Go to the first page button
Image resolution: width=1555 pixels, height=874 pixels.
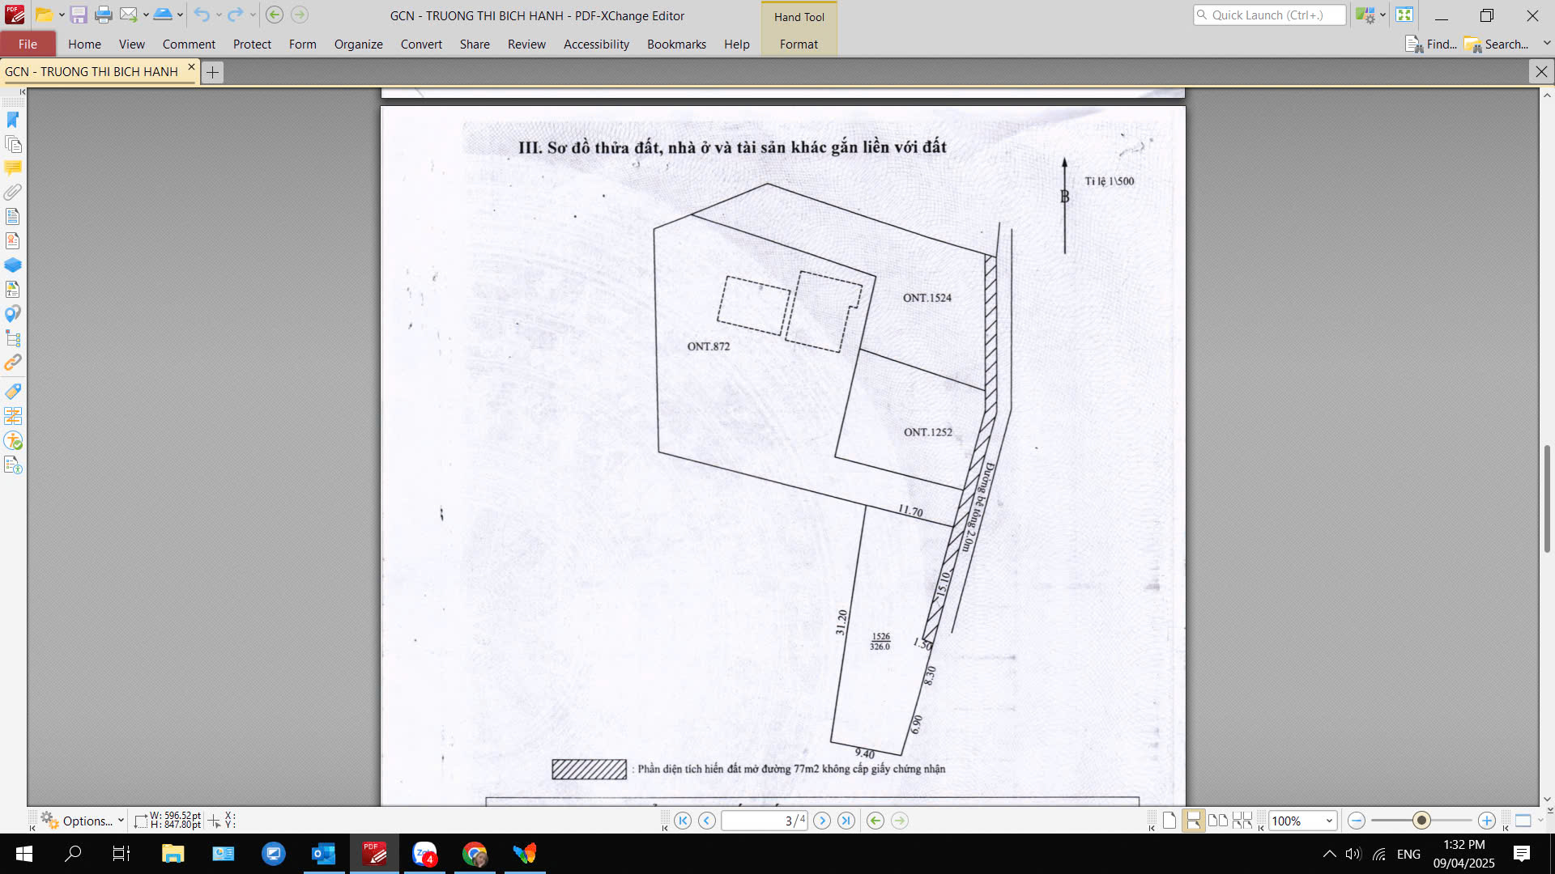(x=683, y=821)
